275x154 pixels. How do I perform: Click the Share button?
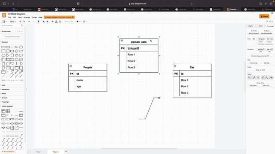tap(264, 16)
